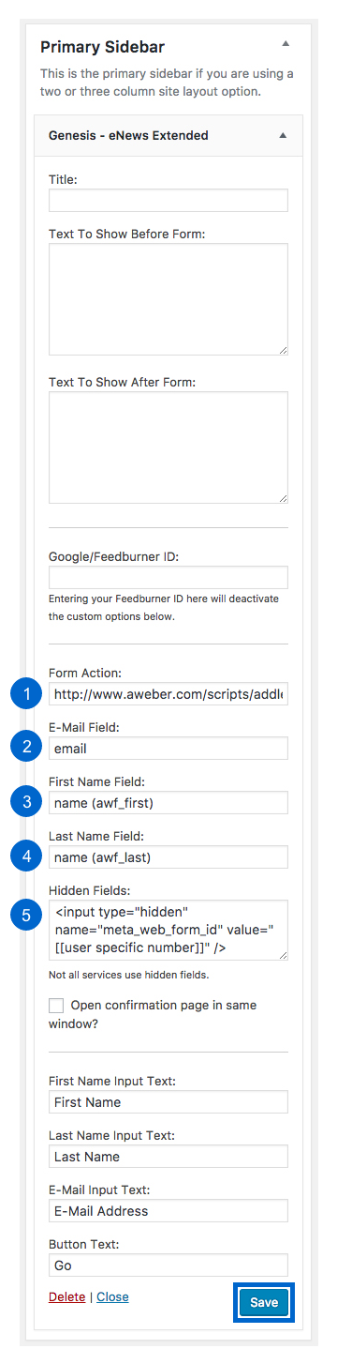Click the Close link

(112, 1297)
